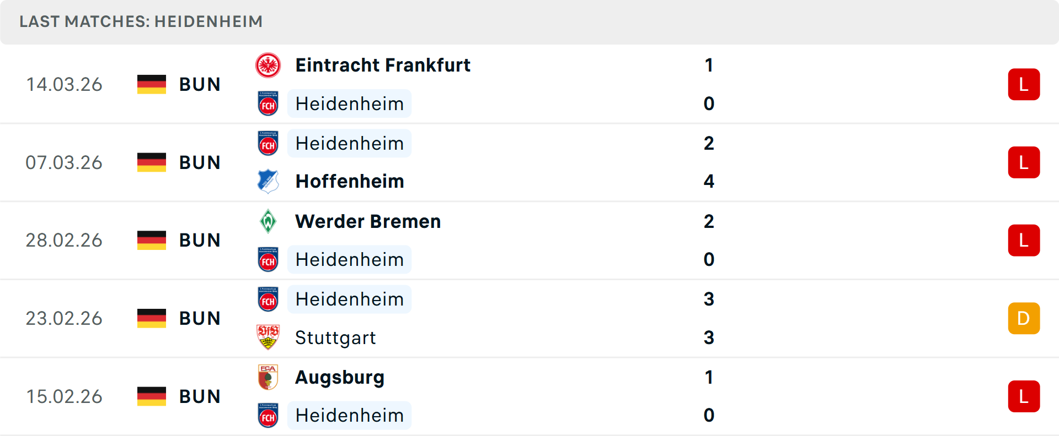Click the Last Matches: Heidenheim header
The width and height of the screenshot is (1059, 436).
tap(141, 21)
